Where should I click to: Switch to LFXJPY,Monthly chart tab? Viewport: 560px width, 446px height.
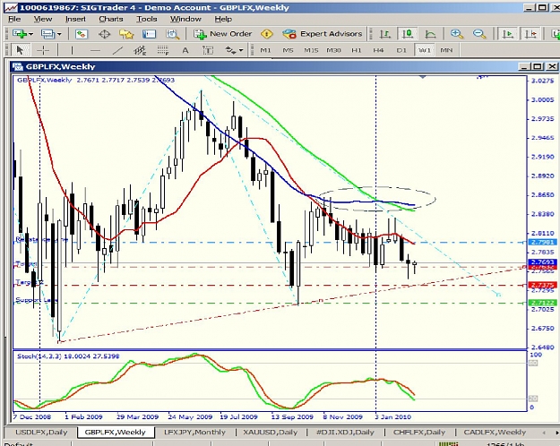point(194,432)
